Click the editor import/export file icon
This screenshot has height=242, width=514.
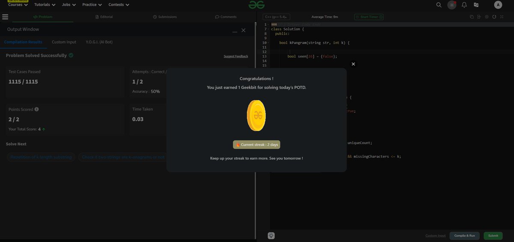[479, 17]
